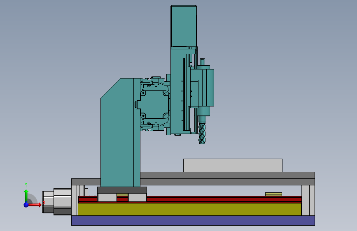Screen dimensions: 357x231
Task: Select the olive-yellow bed beam
Action: click(189, 209)
